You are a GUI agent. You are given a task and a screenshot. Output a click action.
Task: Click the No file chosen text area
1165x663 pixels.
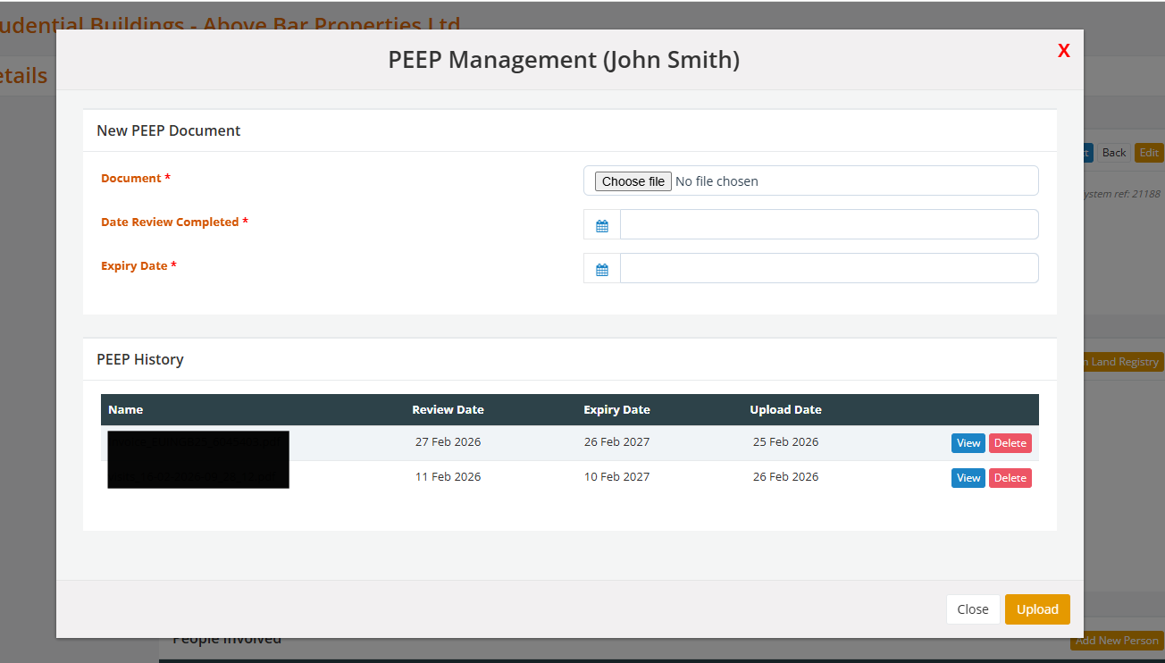coord(717,181)
